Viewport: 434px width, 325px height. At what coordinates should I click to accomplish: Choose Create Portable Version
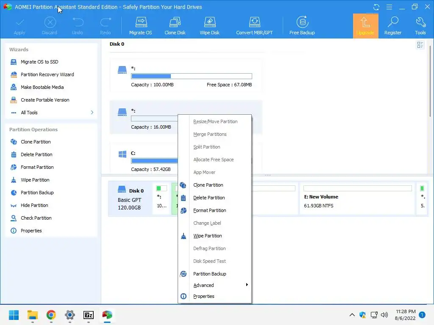tap(45, 100)
